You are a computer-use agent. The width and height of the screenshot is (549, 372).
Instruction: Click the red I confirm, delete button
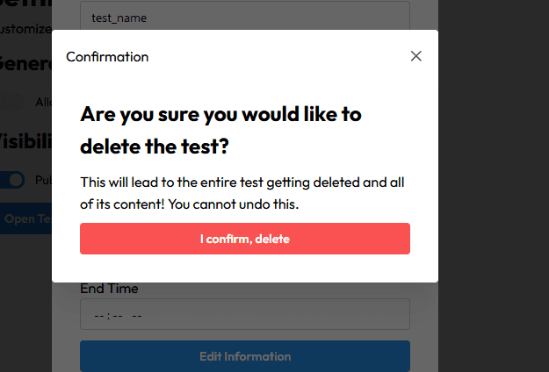pos(244,239)
